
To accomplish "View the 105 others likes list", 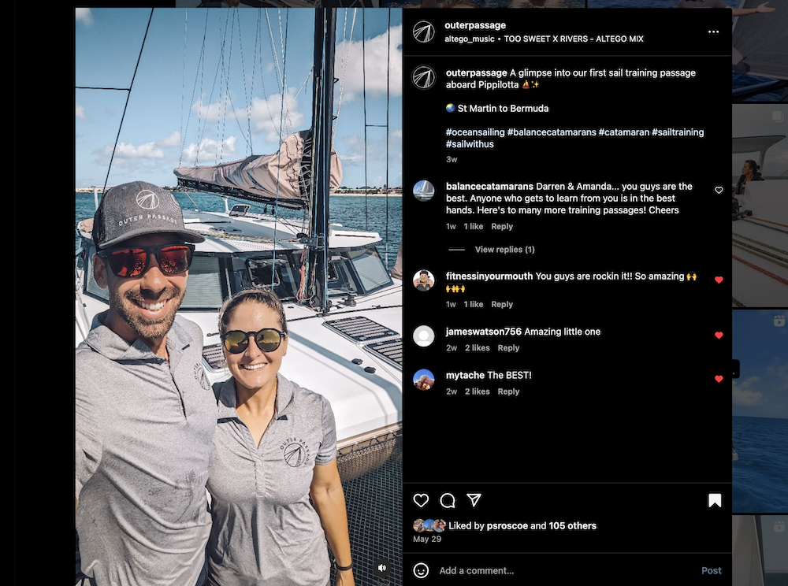I will 573,526.
